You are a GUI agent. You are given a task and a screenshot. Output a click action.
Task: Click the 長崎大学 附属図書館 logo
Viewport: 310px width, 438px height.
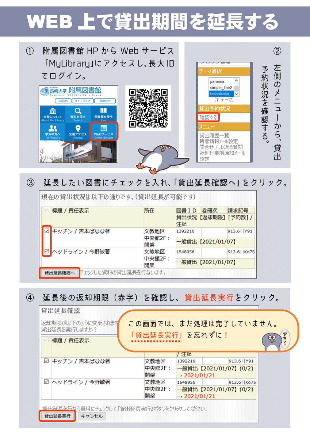(72, 91)
